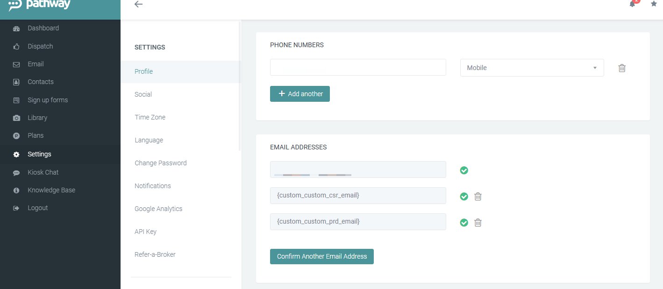Click the star icon in the top bar
This screenshot has width=663, height=289.
click(654, 4)
